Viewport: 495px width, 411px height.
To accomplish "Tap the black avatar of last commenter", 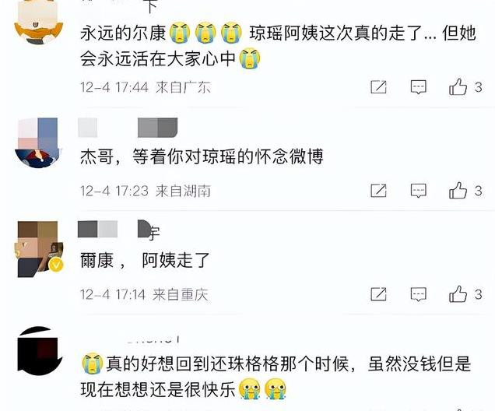I will point(39,351).
